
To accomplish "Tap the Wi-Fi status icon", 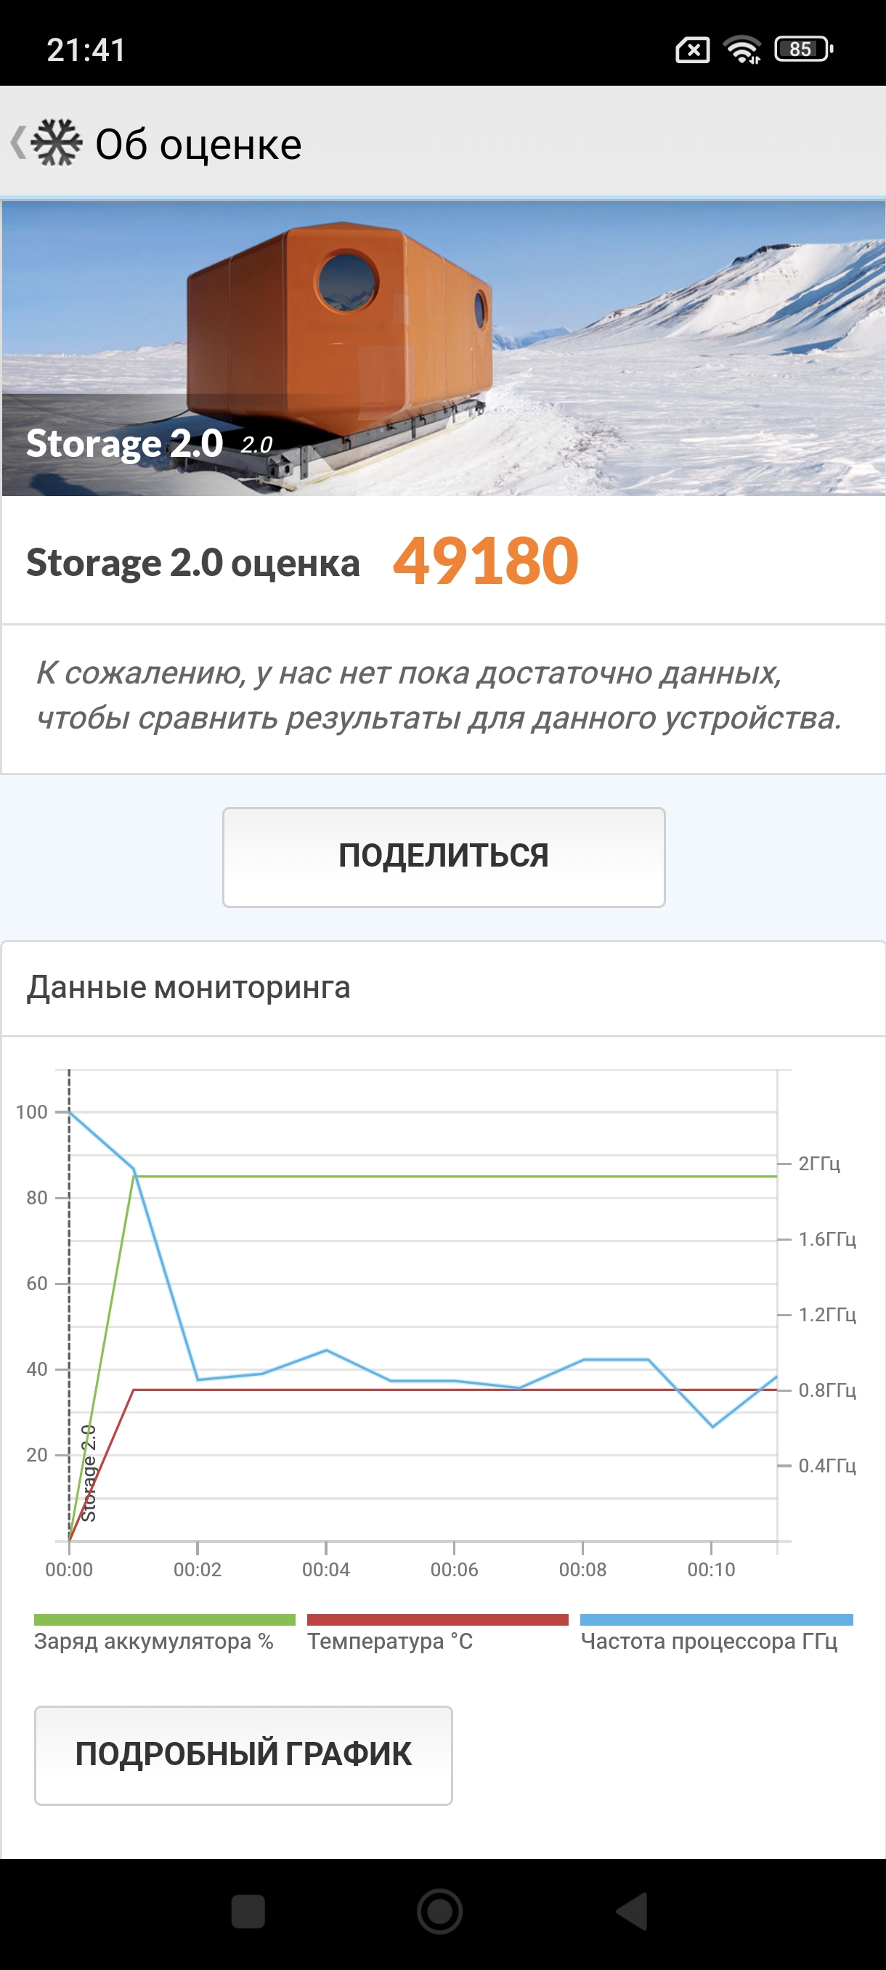I will pos(741,49).
